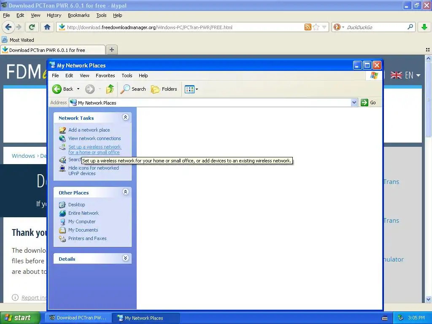Open a new tab with plus button
The image size is (432, 324).
click(111, 50)
